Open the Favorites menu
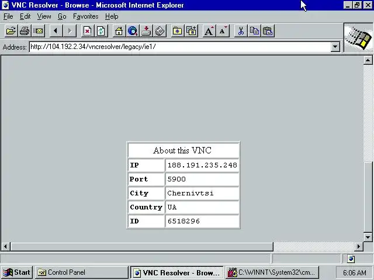This screenshot has width=374, height=280. [86, 16]
